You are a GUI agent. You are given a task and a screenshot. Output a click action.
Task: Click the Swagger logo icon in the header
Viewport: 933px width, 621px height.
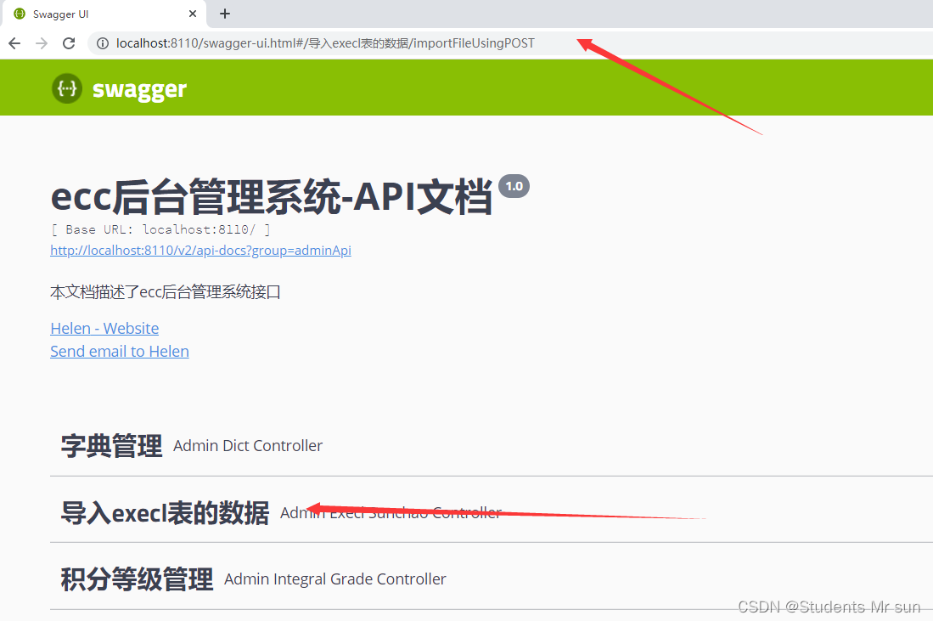click(66, 88)
